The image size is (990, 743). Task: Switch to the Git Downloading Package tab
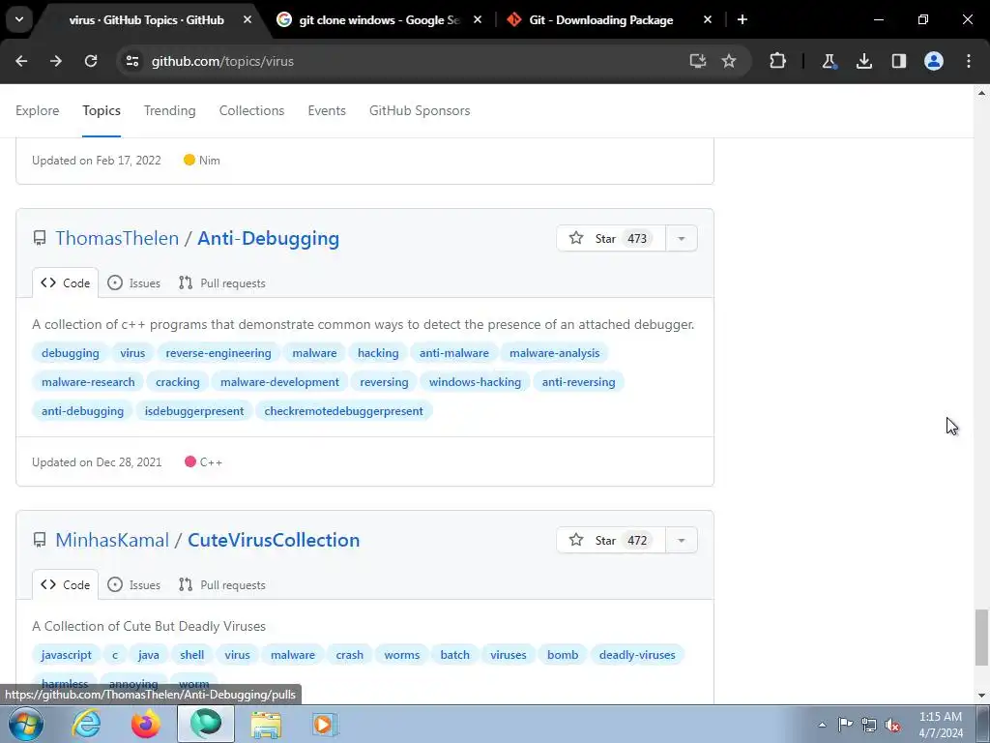(601, 20)
